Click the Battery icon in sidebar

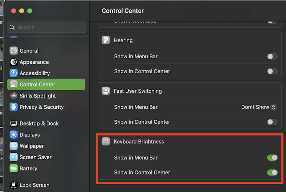[13, 168]
